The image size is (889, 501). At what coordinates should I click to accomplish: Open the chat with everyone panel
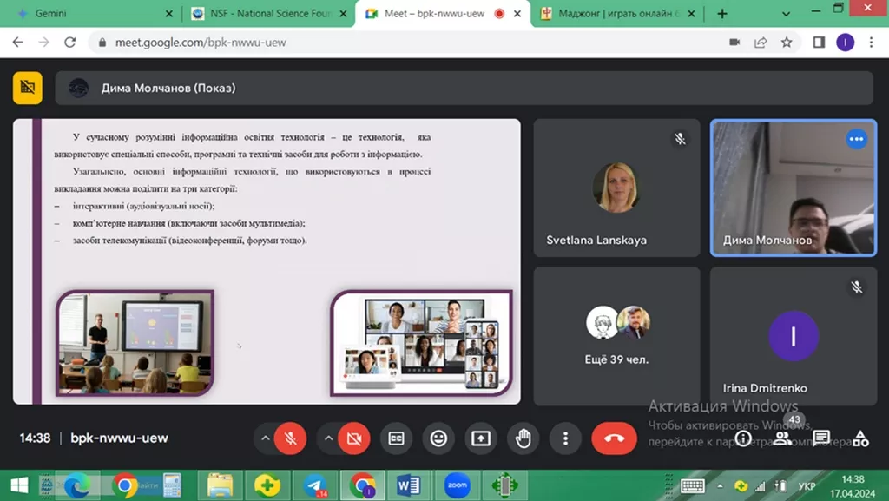821,438
